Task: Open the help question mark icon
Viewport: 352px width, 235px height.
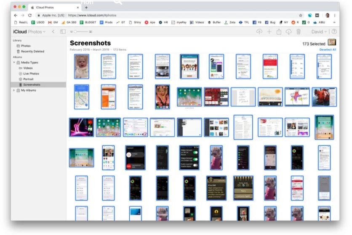Action: (334, 32)
